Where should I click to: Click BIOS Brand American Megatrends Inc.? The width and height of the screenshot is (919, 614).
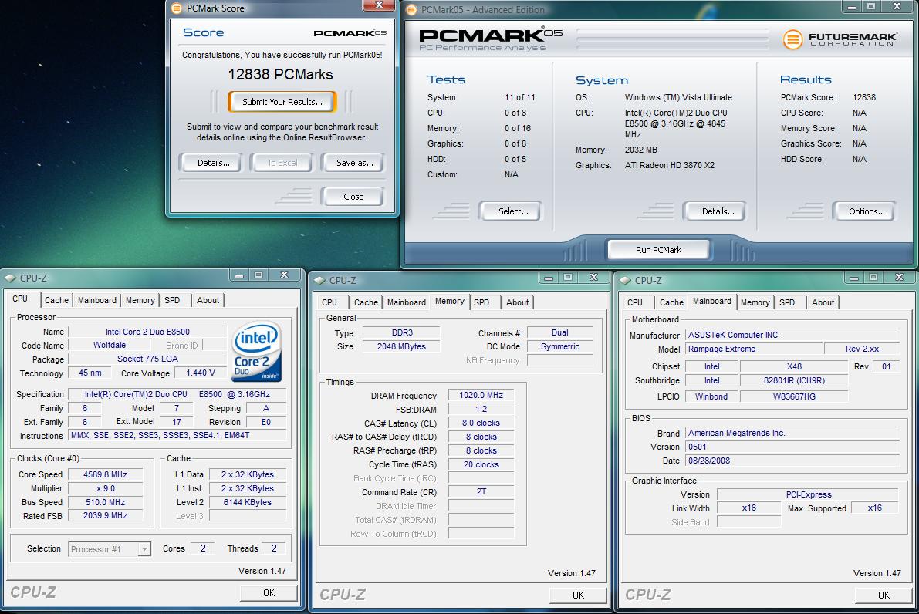[792, 433]
